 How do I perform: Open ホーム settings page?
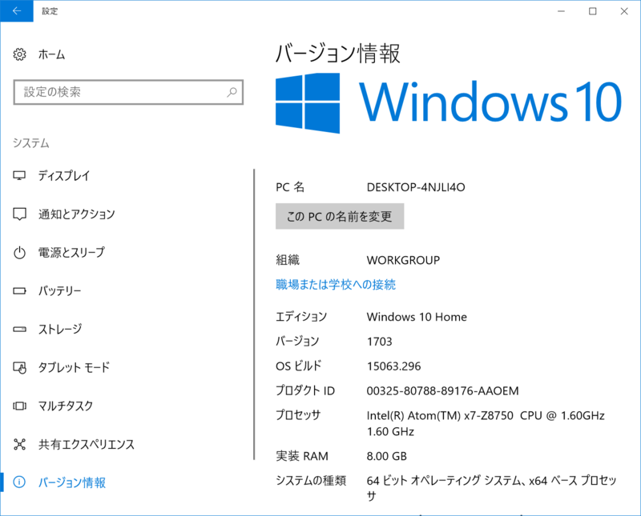[x=51, y=54]
